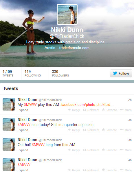Open the traderformula.com link
134x176 pixels.
coord(74,48)
